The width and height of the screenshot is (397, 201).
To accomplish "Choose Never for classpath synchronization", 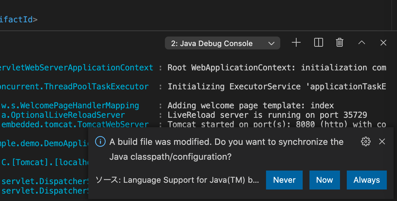I will pyautogui.click(x=284, y=180).
